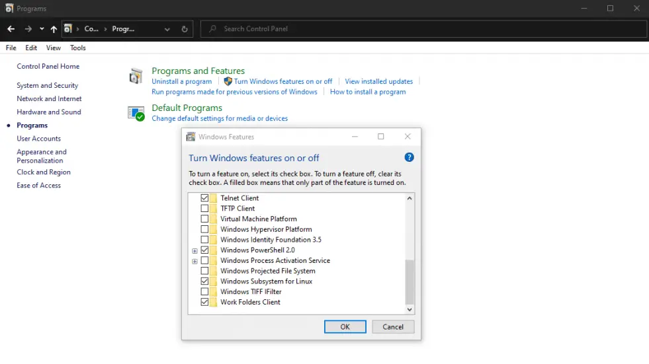The height and width of the screenshot is (364, 649).
Task: Refresh the Control Panel view
Action: (x=185, y=29)
